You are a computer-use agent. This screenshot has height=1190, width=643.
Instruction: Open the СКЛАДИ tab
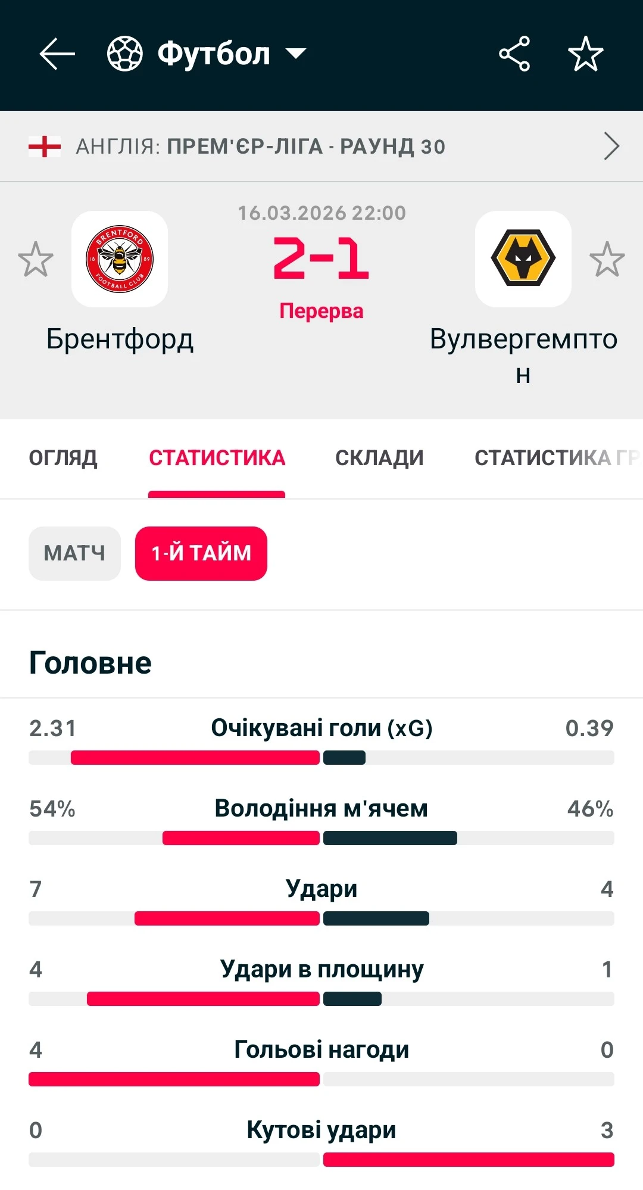[379, 457]
